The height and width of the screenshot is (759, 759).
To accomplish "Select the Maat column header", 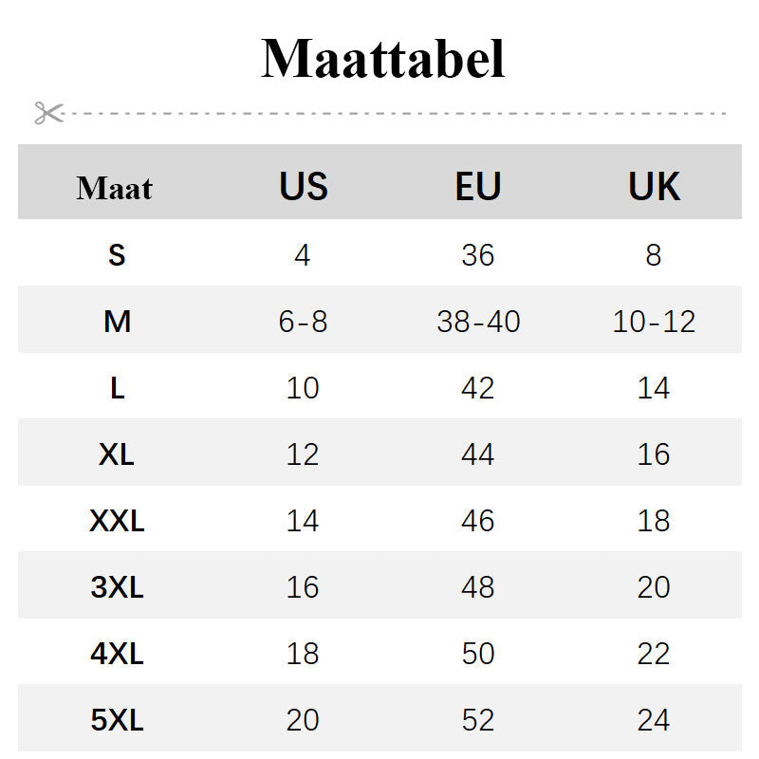I will pos(115,187).
